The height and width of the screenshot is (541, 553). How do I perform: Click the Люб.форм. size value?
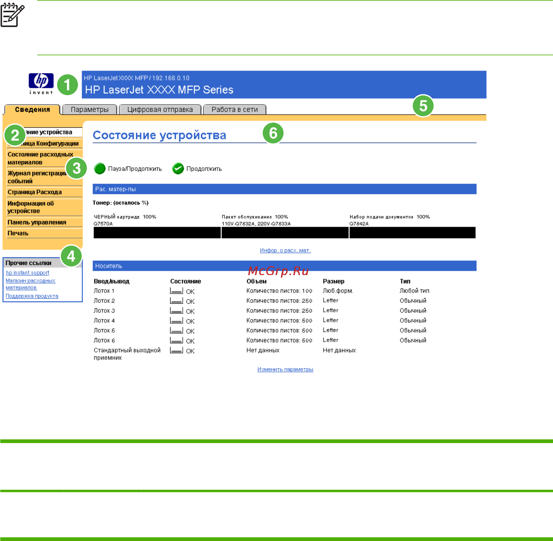(x=338, y=291)
